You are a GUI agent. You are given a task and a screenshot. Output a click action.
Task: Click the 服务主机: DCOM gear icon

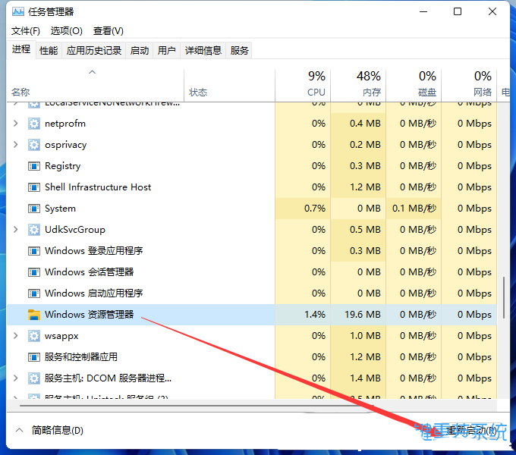pos(34,378)
